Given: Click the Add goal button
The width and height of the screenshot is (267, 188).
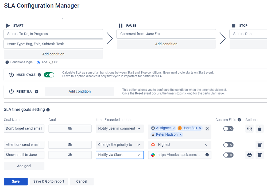Looking at the screenshot, I should tap(24, 166).
